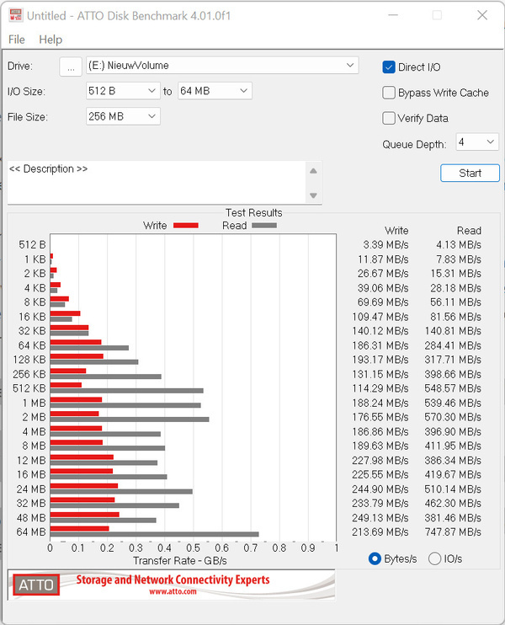505x625 pixels.
Task: Click Storage and Network Connectivity Experts banner text
Action: coord(173,580)
